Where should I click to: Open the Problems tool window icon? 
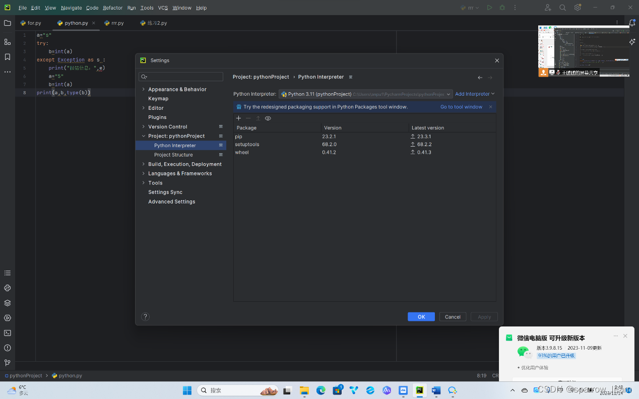(7, 348)
